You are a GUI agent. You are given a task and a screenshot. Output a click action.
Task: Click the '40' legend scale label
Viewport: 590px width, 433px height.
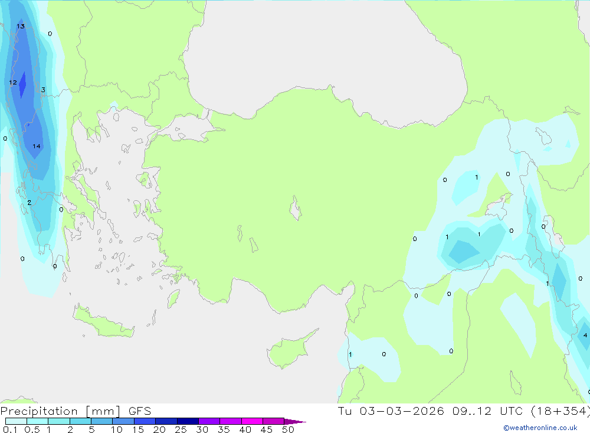click(x=245, y=429)
